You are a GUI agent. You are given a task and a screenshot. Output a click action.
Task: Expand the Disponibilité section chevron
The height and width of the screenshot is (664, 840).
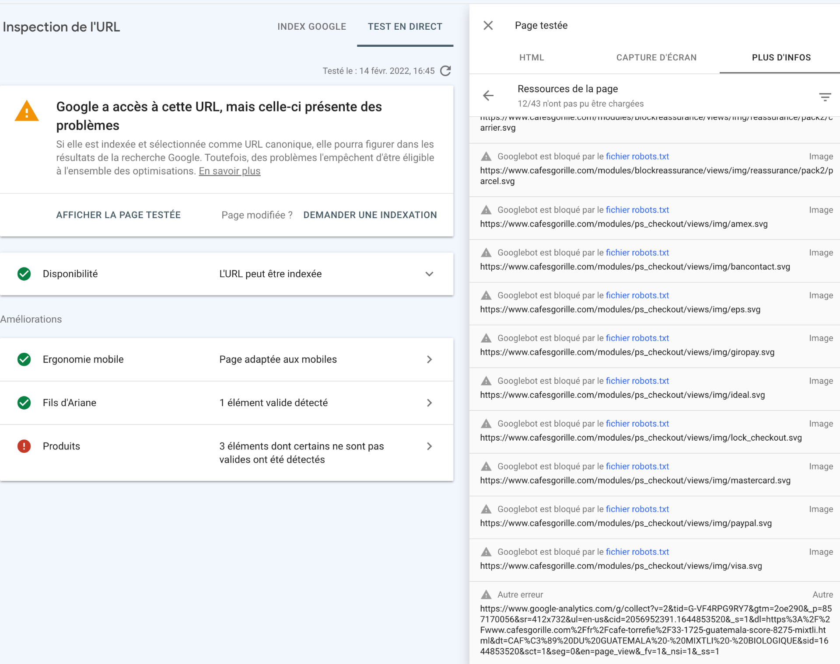pos(429,274)
